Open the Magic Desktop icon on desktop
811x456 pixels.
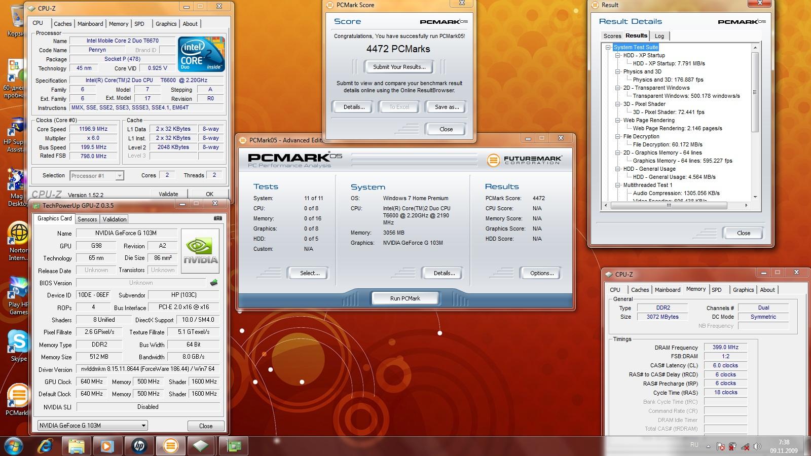pyautogui.click(x=17, y=187)
